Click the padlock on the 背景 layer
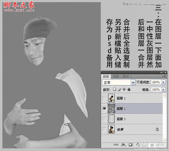The width and height of the screenshot is (169, 151). click(157, 129)
